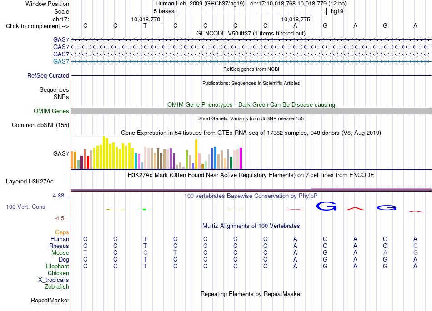Click the GAS7 label beside the GTEx chart
The width and height of the screenshot is (432, 311).
(61, 153)
